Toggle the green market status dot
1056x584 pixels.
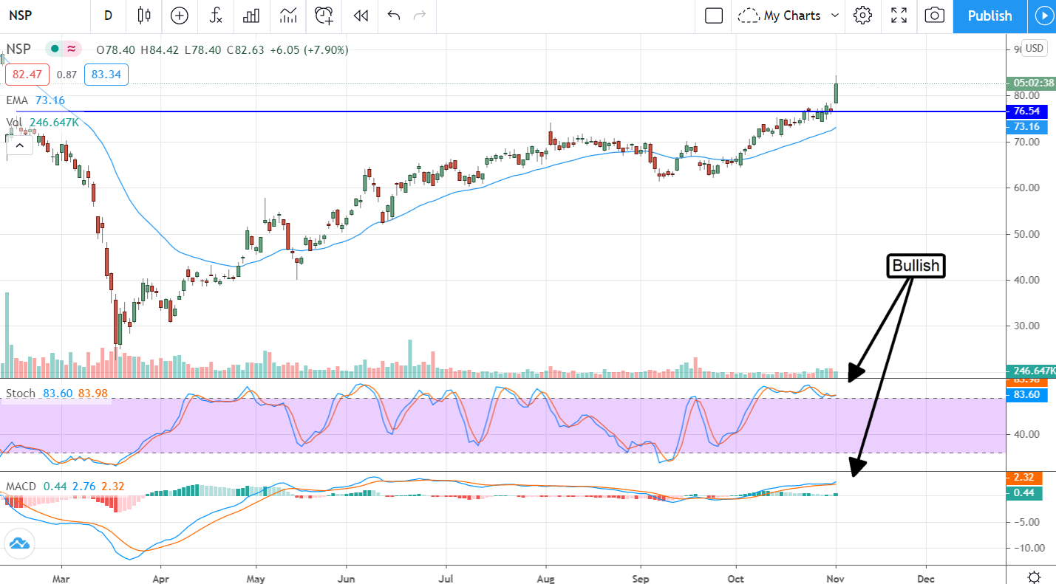pos(54,49)
